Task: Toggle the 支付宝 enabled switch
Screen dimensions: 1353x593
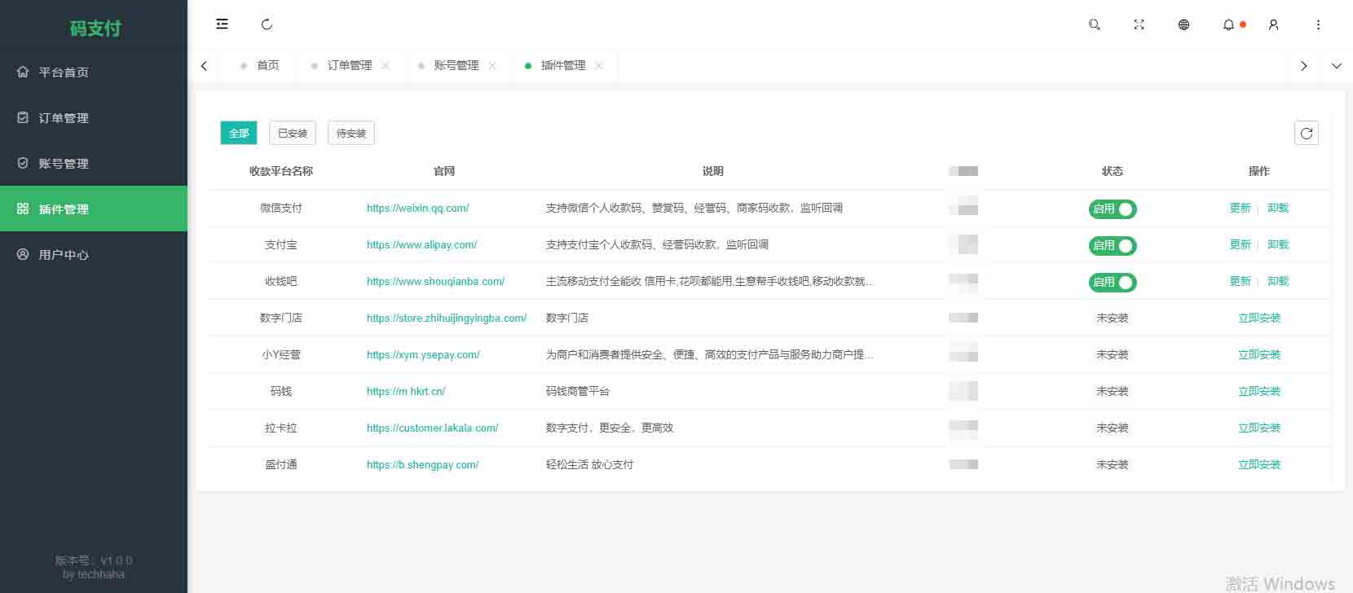Action: [1112, 246]
